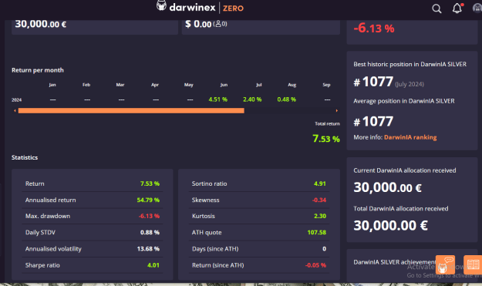
Task: Click Current DarwinIA allocation received amount
Action: 387,187
